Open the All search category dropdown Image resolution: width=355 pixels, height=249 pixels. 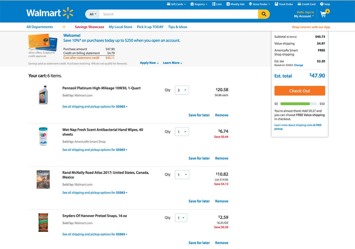(93, 14)
